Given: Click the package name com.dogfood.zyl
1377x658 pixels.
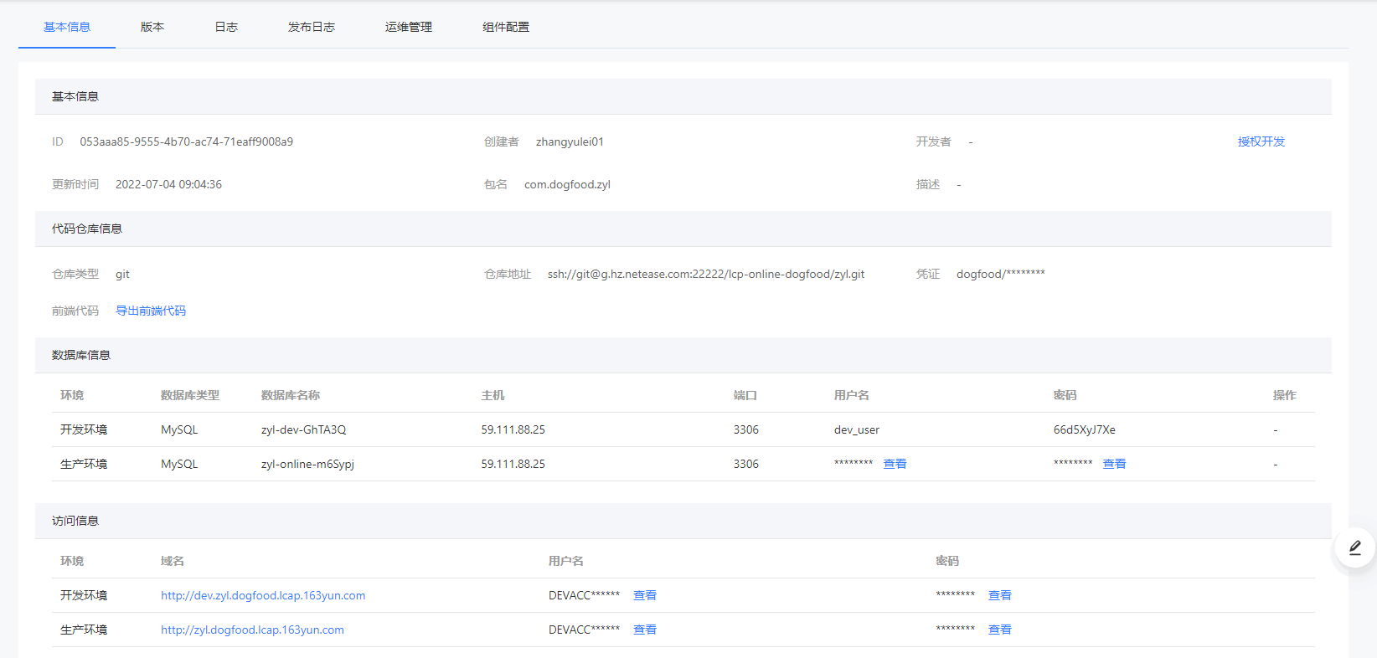Looking at the screenshot, I should click(567, 184).
